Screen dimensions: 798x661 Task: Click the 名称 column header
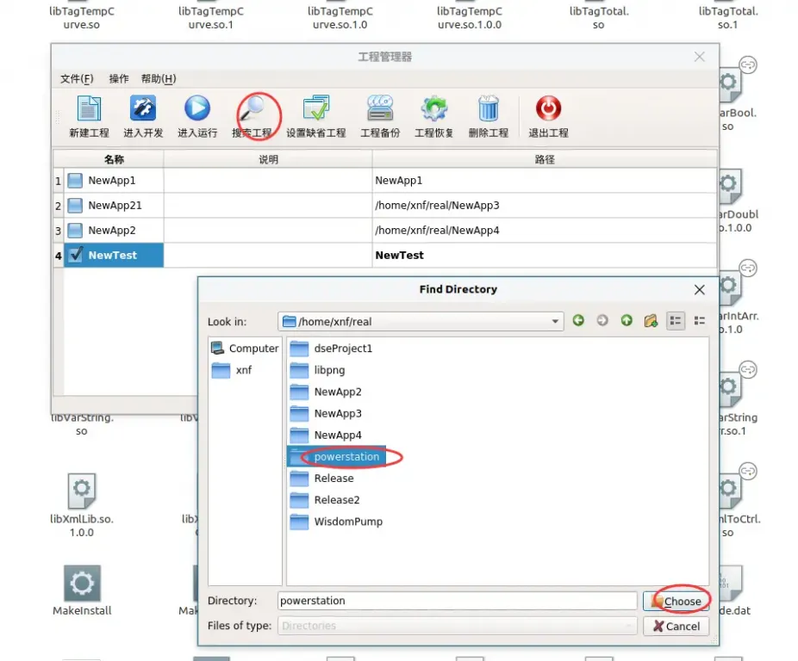tap(114, 159)
